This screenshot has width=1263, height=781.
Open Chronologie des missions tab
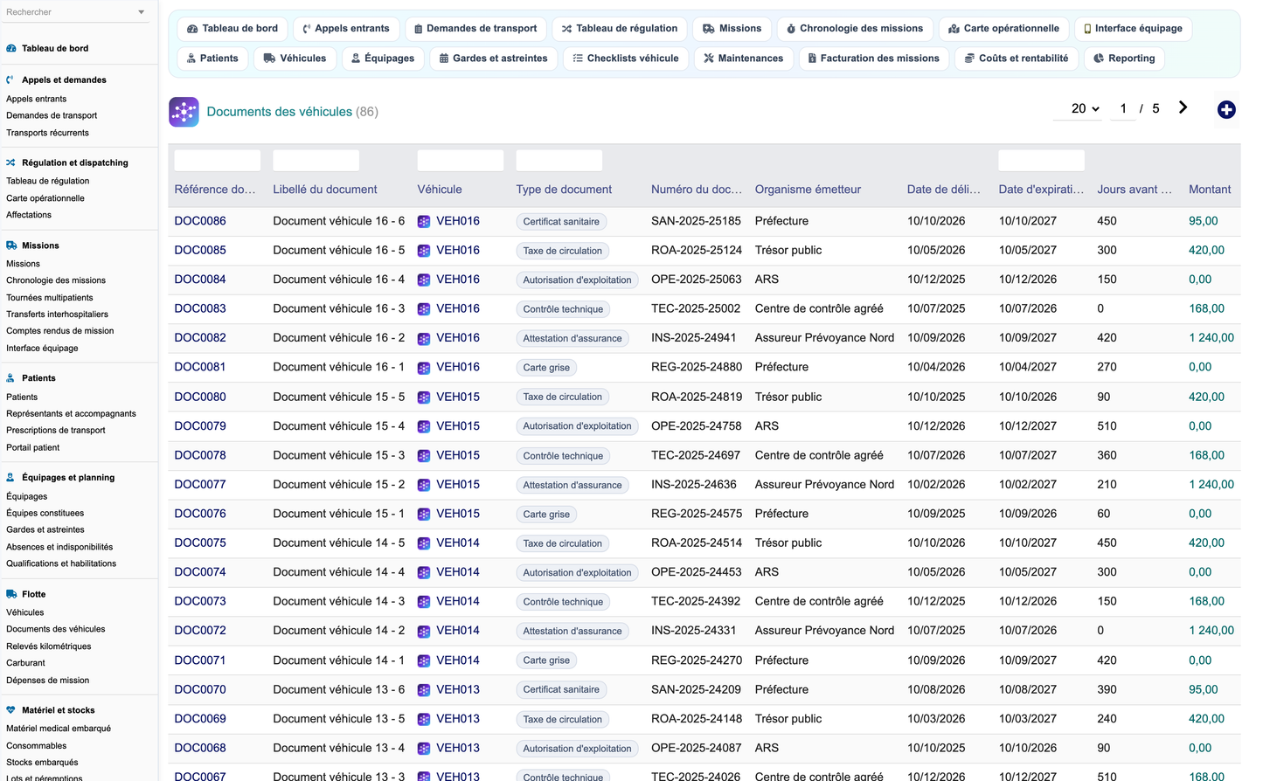point(855,29)
